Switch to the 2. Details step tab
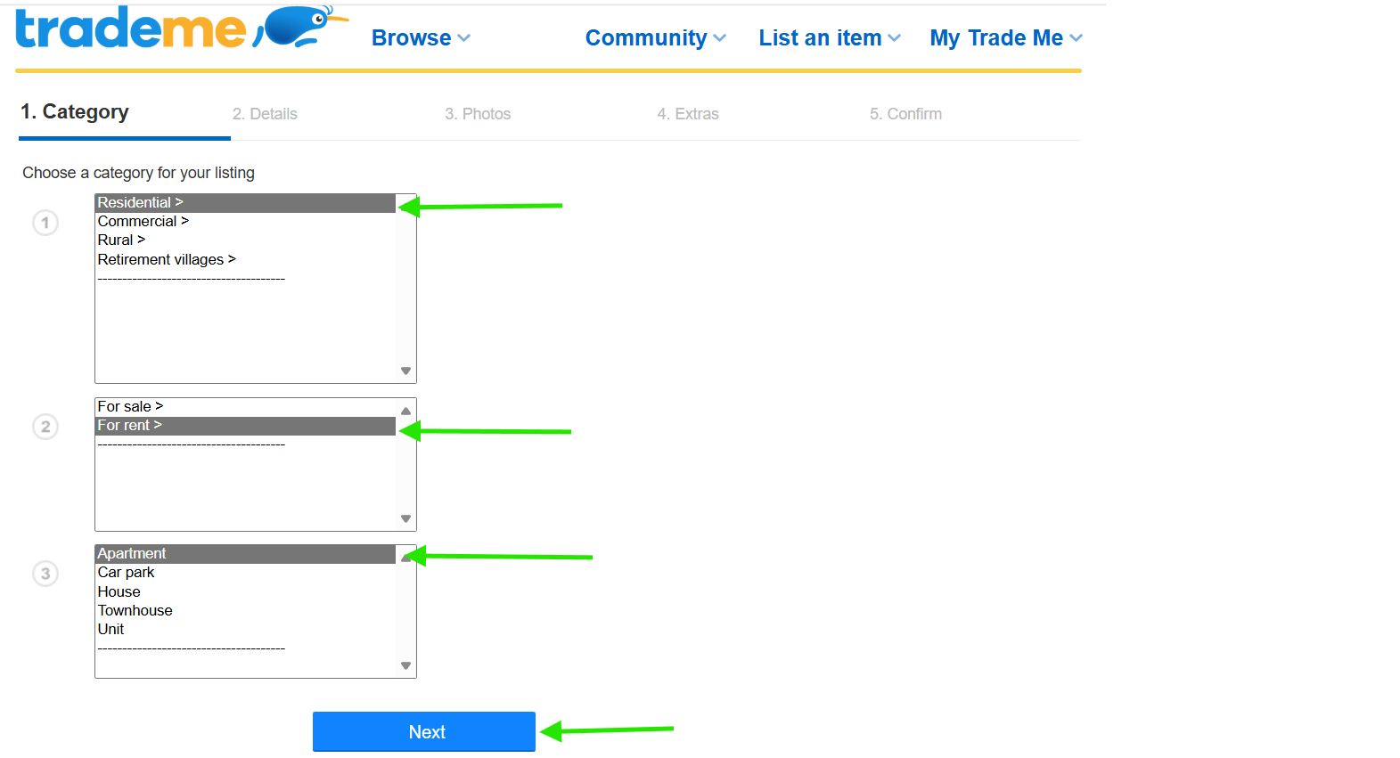 (x=265, y=114)
